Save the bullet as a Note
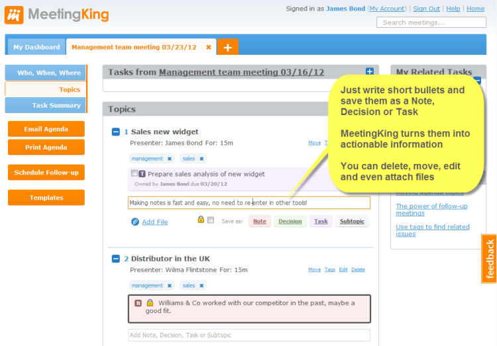The width and height of the screenshot is (497, 346). click(x=260, y=221)
